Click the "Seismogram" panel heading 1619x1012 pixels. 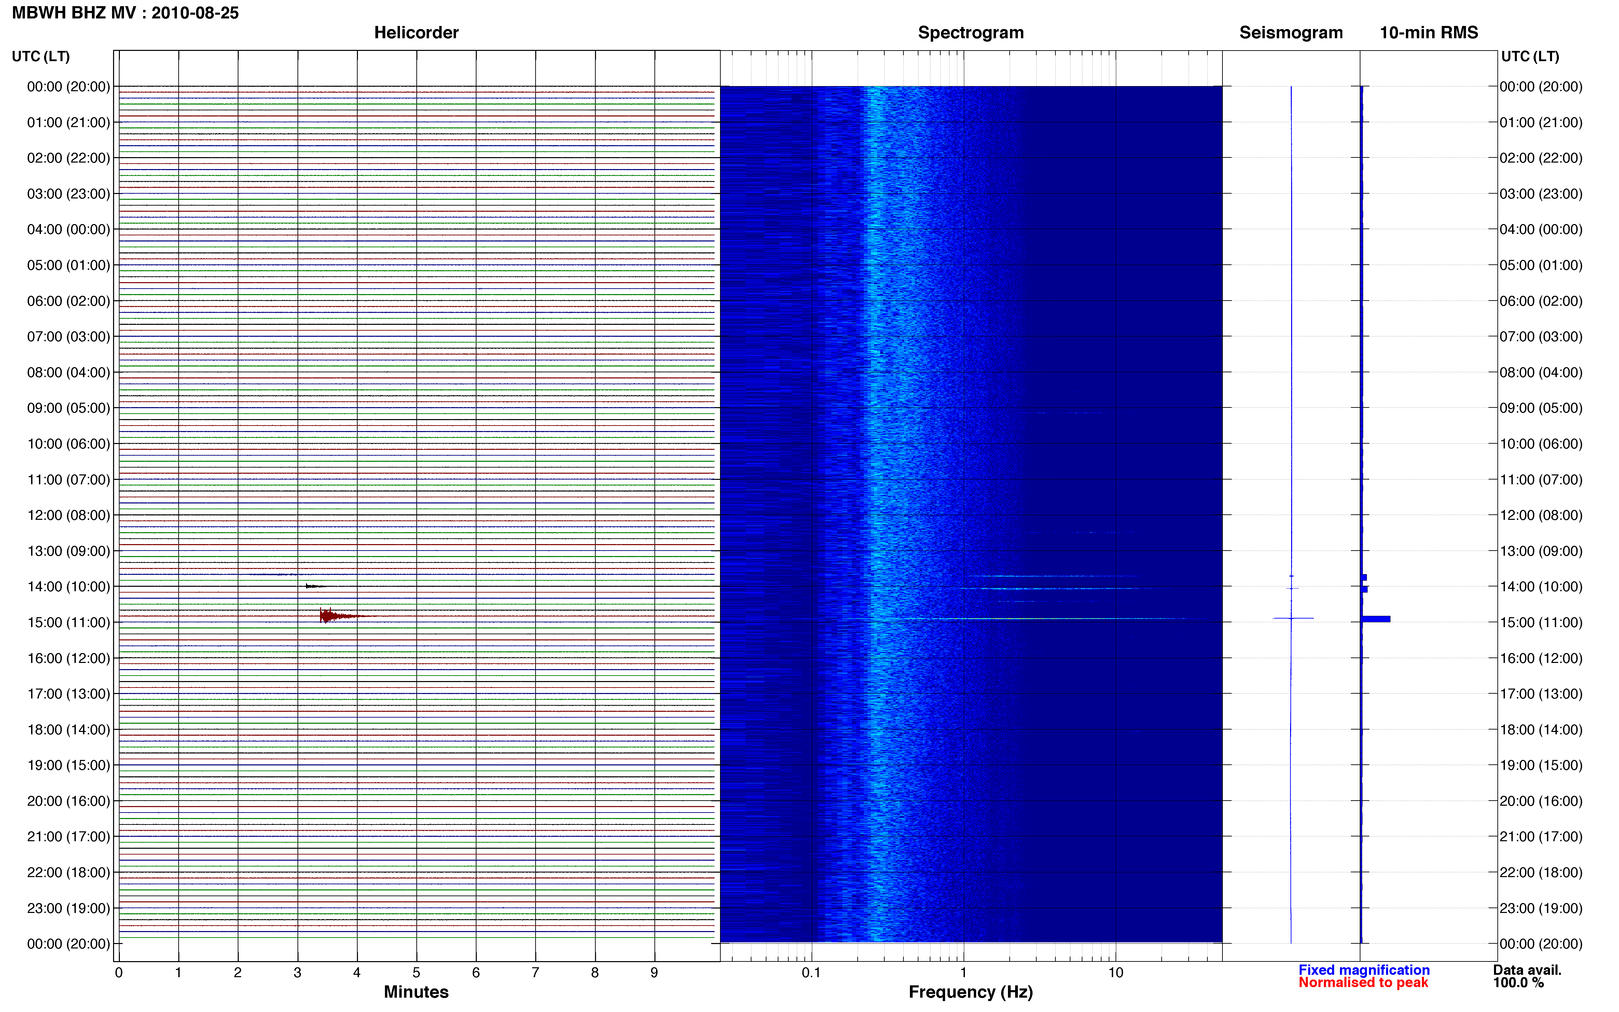(x=1291, y=33)
